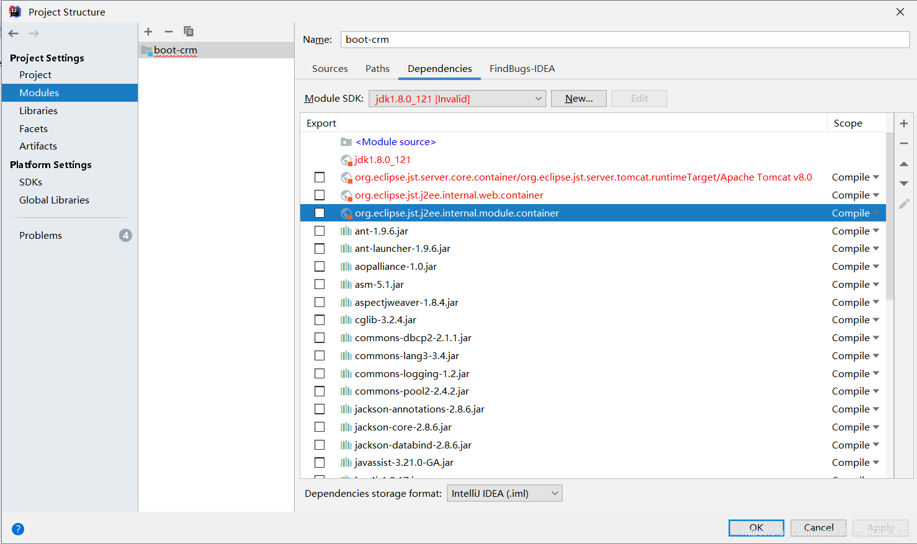The width and height of the screenshot is (917, 544).
Task: Click the asm-5.1.jar library icon
Action: (346, 285)
